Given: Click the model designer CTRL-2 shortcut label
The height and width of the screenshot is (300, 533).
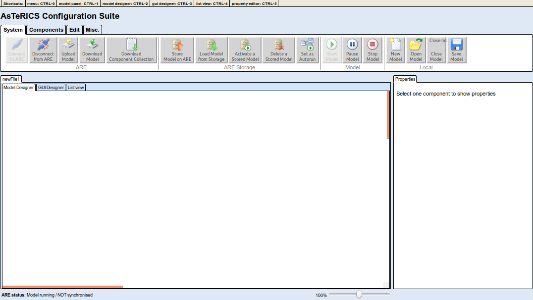Looking at the screenshot, I should pos(125,3).
